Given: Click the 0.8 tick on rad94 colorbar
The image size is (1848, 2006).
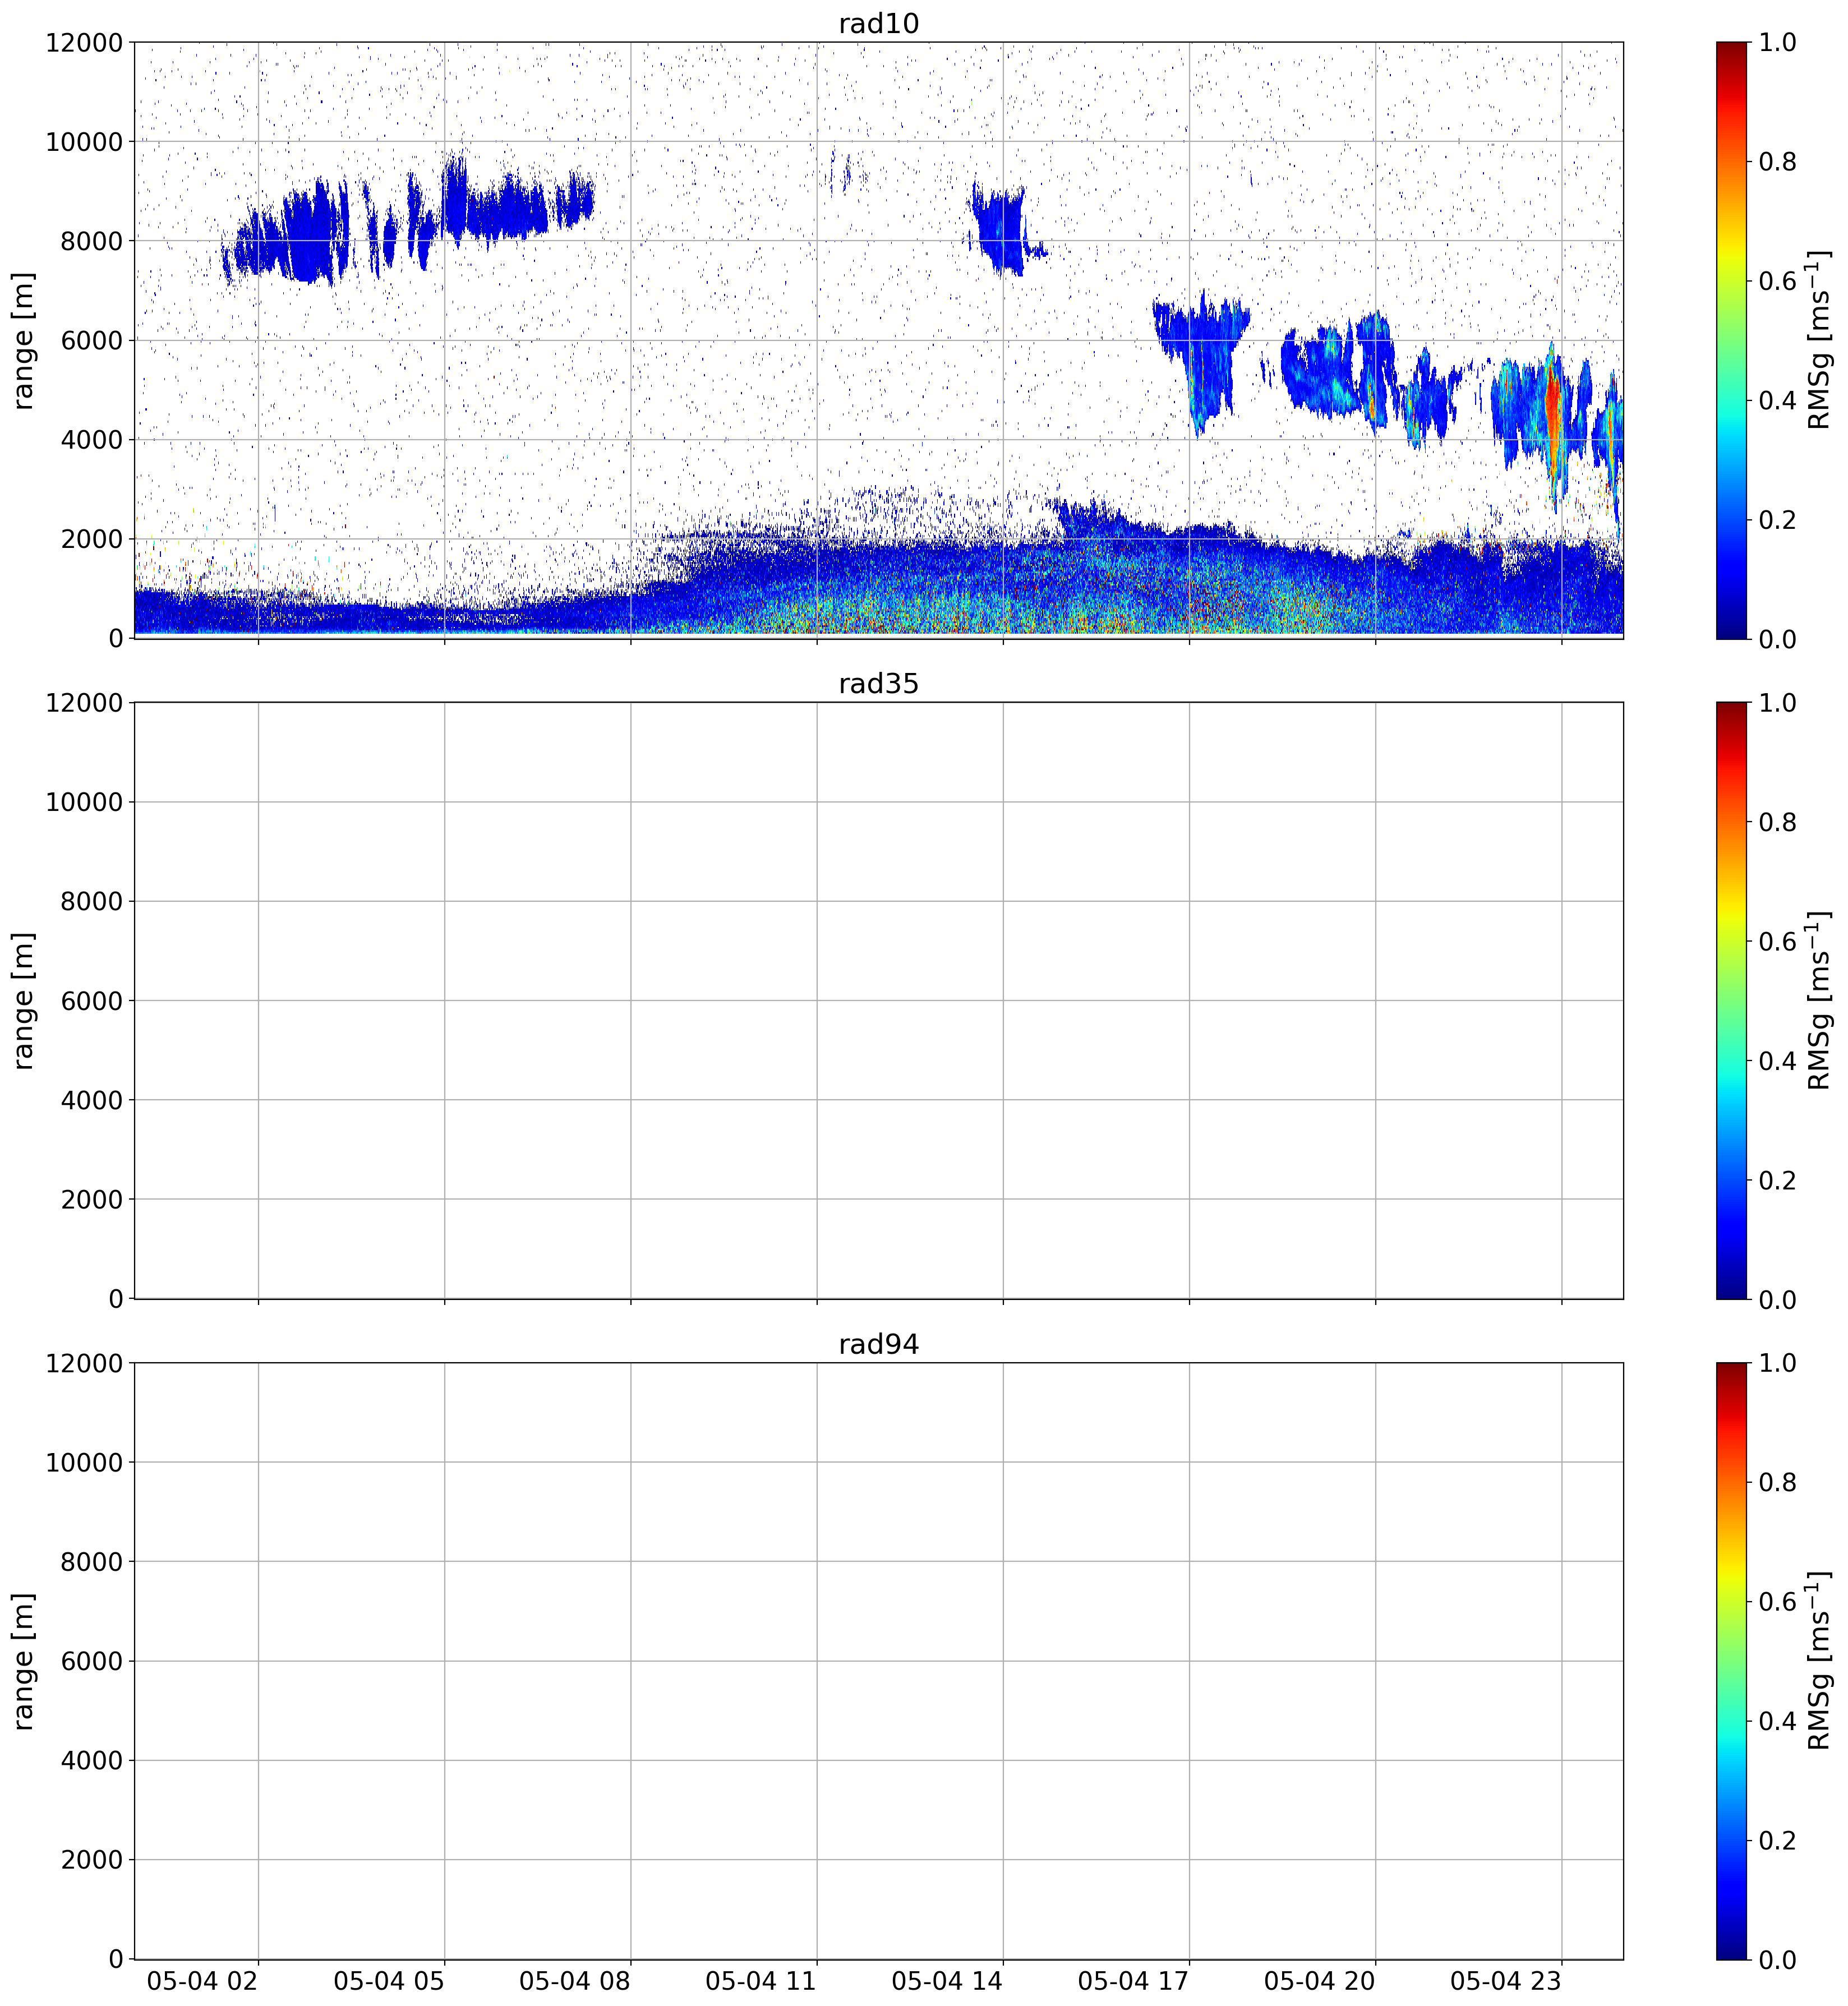Looking at the screenshot, I should pos(1777,1482).
